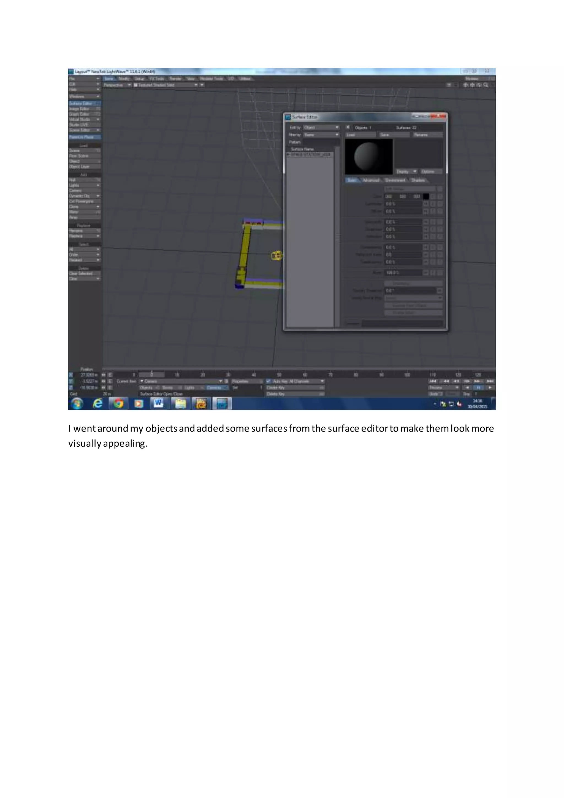Open the Edit by Object dropdown

point(321,128)
